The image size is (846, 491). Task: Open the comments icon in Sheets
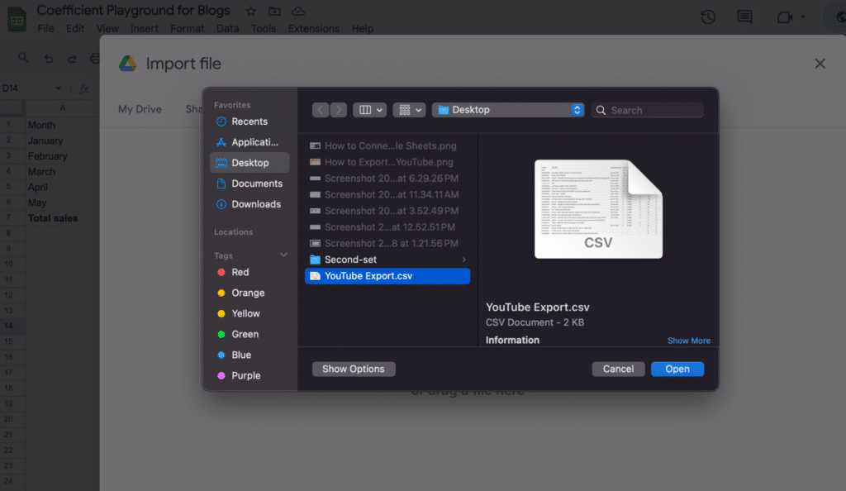tap(744, 17)
